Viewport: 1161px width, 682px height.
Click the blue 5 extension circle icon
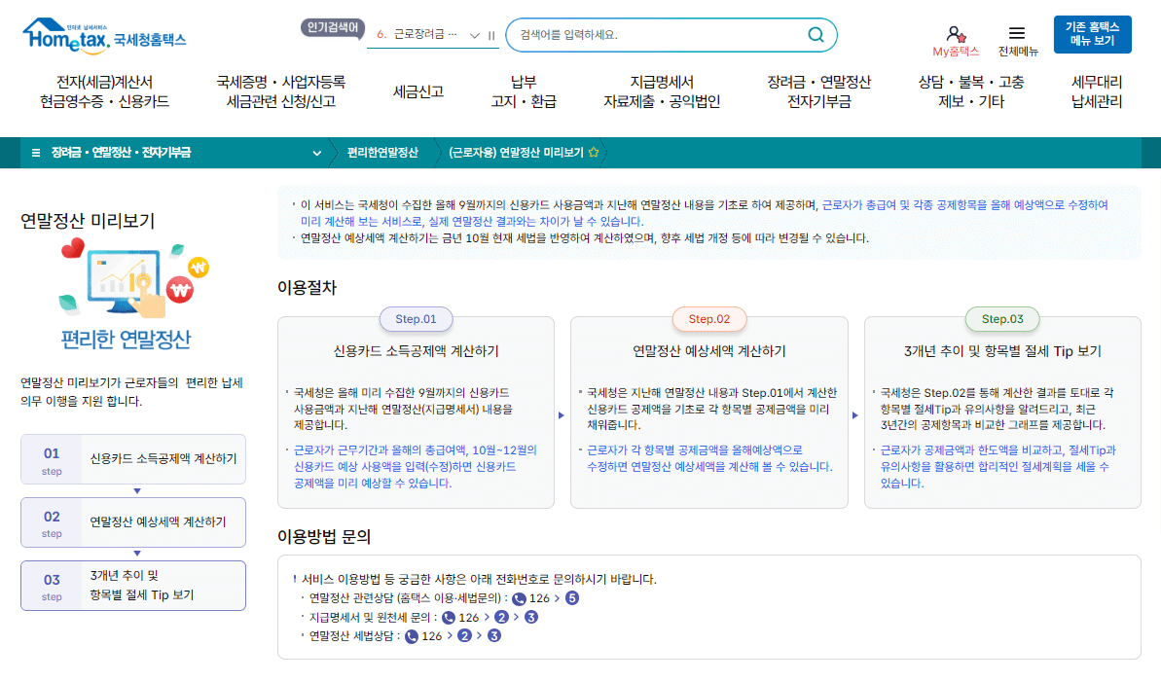click(573, 598)
